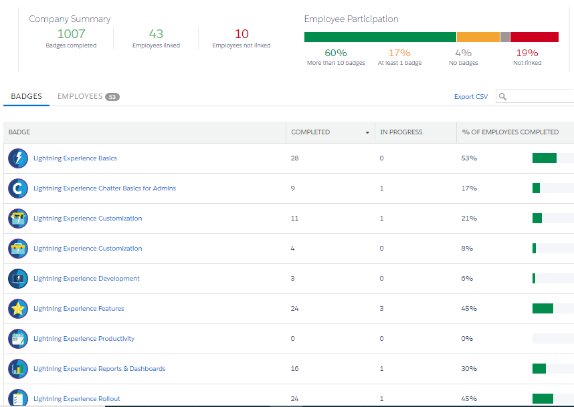Screen dimensions: 574x407
Task: Click the Employee Participation heading
Action: point(351,19)
